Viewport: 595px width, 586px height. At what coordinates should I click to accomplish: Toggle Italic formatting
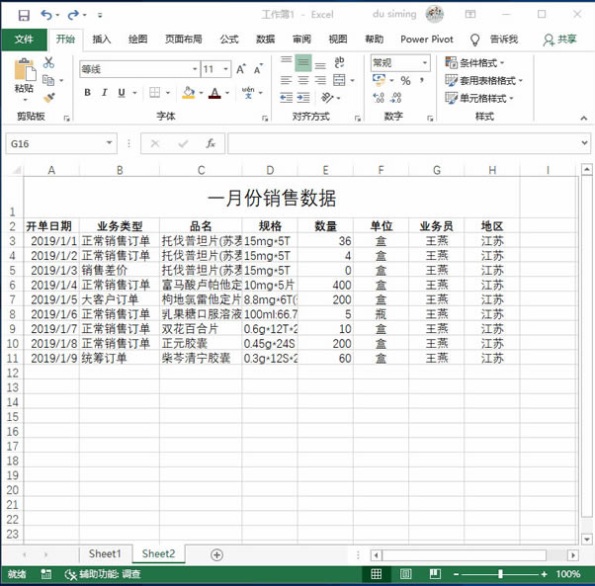point(105,93)
